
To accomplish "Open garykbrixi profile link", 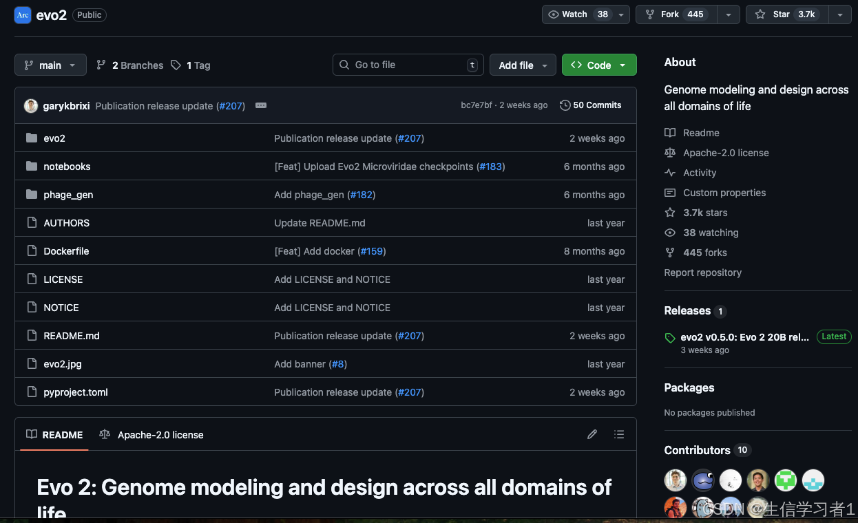I will tap(66, 106).
